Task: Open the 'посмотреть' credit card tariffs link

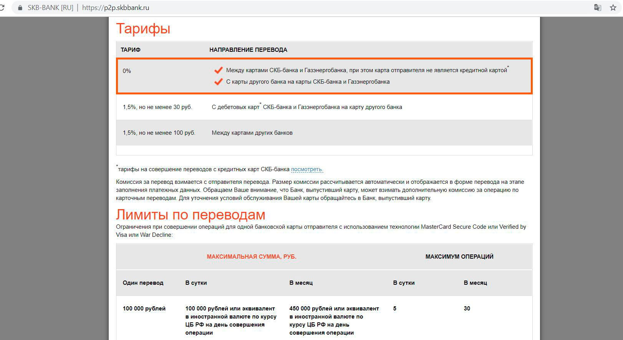Action: tap(307, 169)
